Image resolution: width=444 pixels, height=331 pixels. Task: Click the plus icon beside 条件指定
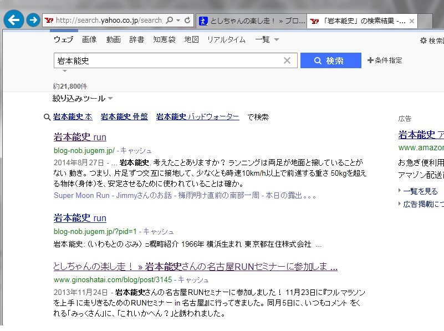(370, 60)
